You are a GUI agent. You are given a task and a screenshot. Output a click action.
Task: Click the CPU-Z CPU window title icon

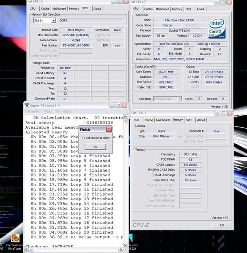tap(133, 2)
